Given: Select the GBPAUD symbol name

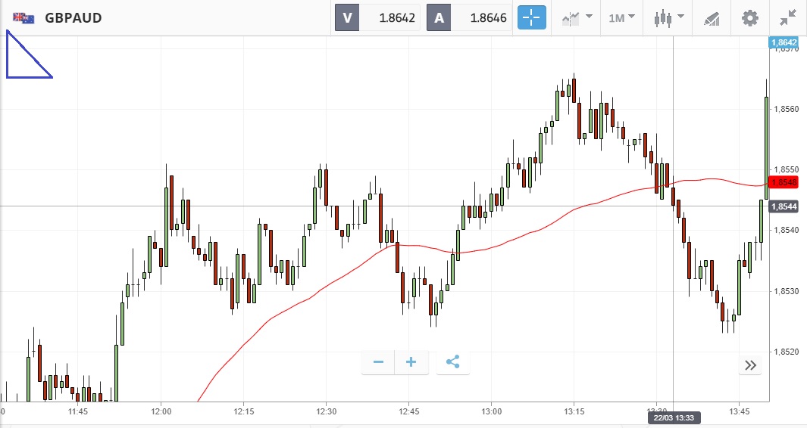Looking at the screenshot, I should 74,17.
